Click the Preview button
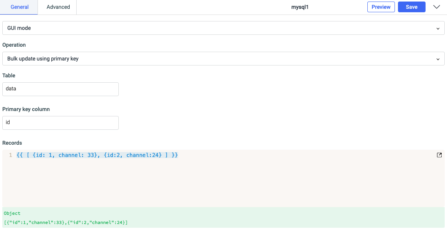The width and height of the screenshot is (447, 232). (381, 7)
